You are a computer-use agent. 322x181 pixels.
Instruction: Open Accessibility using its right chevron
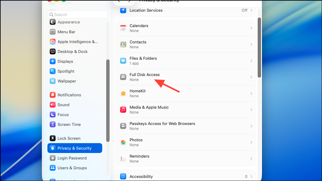click(x=251, y=176)
